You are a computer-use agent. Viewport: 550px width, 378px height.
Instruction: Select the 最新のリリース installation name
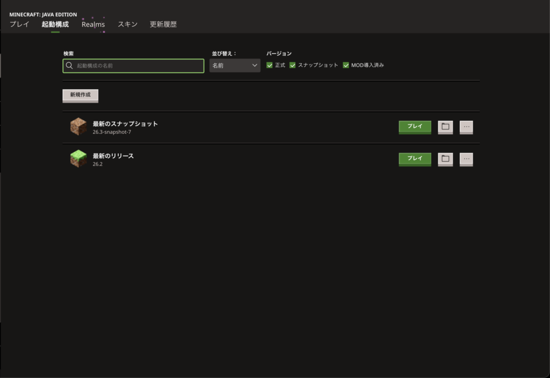(x=113, y=156)
